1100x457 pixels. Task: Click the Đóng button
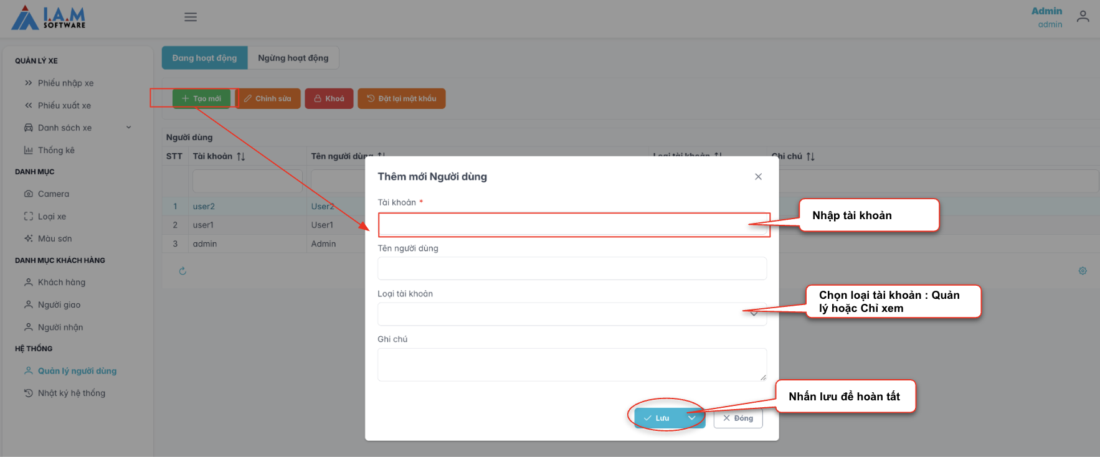tap(737, 418)
